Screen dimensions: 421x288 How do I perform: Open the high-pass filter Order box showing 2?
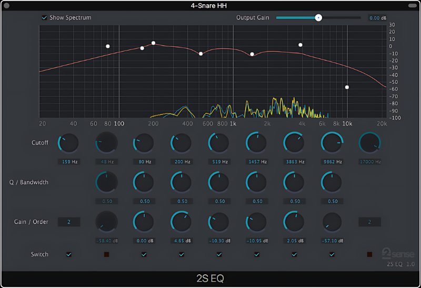(x=69, y=222)
